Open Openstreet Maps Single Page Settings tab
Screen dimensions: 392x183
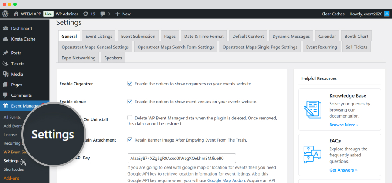pos(260,47)
